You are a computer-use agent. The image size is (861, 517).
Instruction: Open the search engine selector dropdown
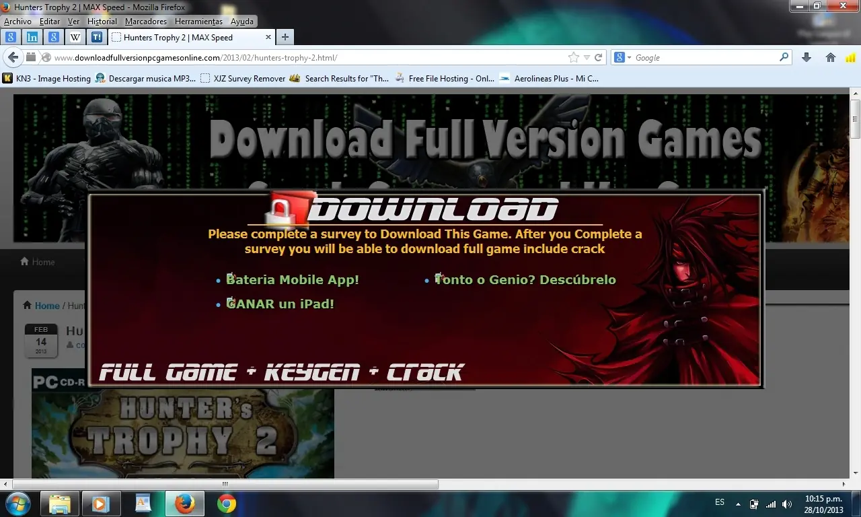623,57
